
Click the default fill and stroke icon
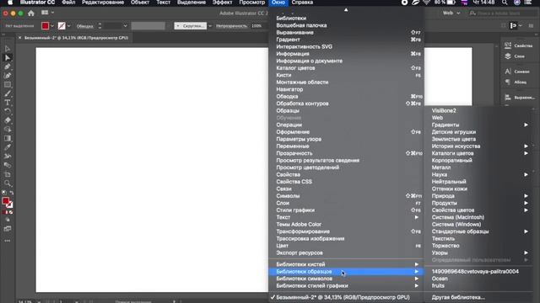tap(3, 193)
